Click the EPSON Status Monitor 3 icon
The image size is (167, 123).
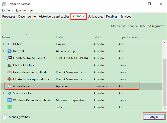[10, 58]
